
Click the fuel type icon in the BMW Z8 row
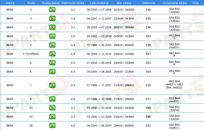click(x=52, y=126)
